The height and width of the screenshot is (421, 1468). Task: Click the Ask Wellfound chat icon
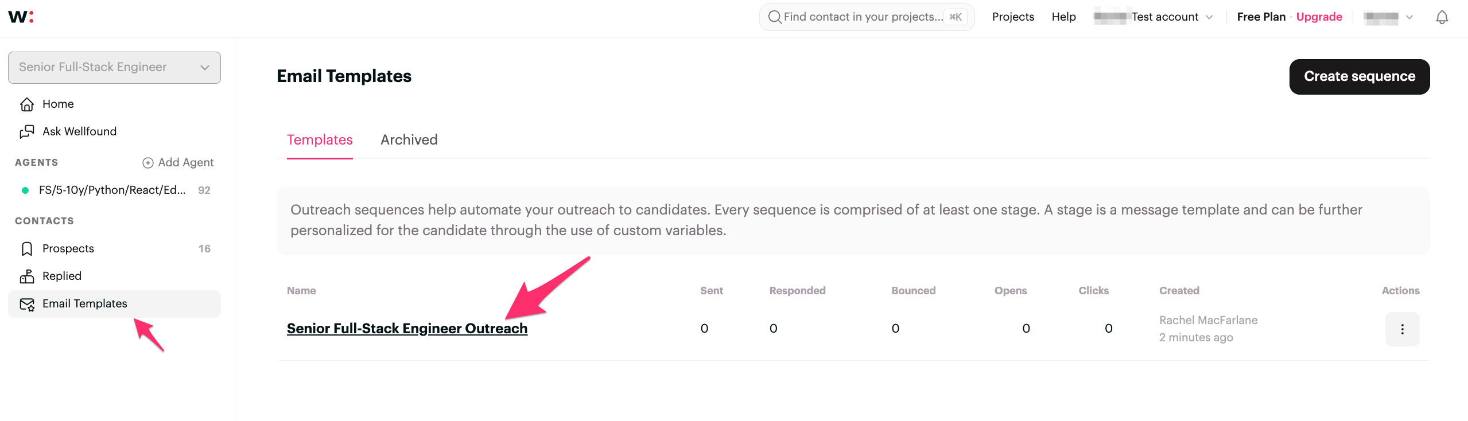(x=27, y=132)
